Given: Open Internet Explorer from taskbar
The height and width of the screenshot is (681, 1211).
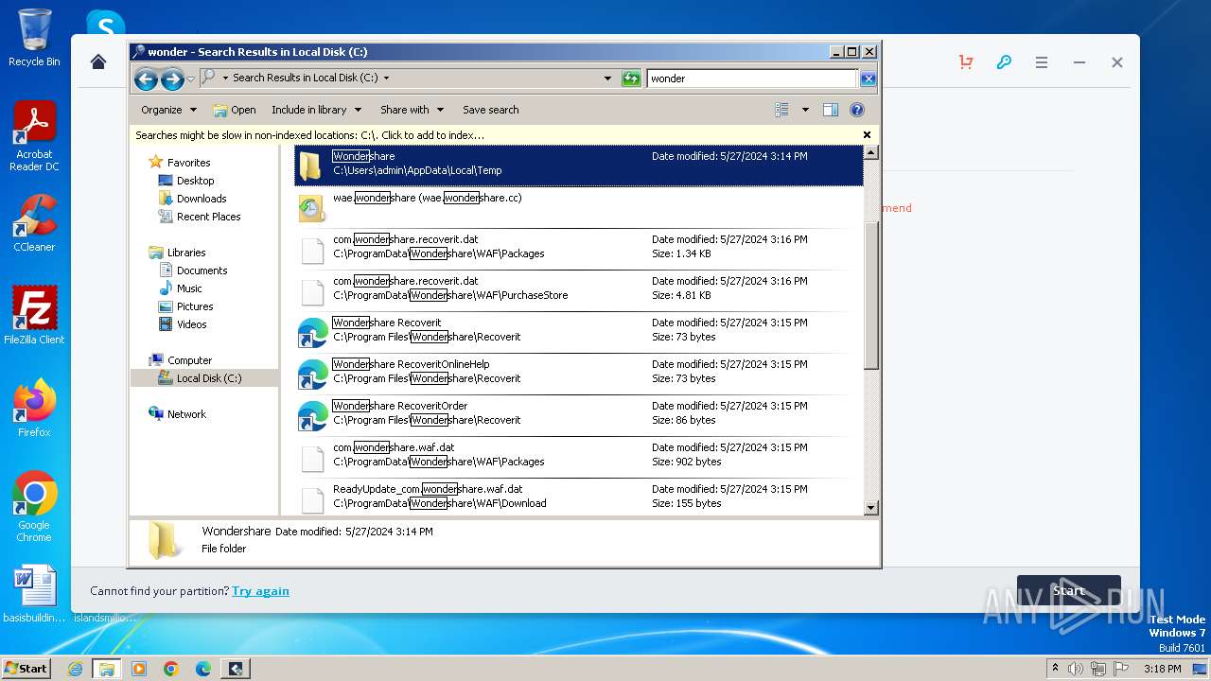Looking at the screenshot, I should coord(75,669).
